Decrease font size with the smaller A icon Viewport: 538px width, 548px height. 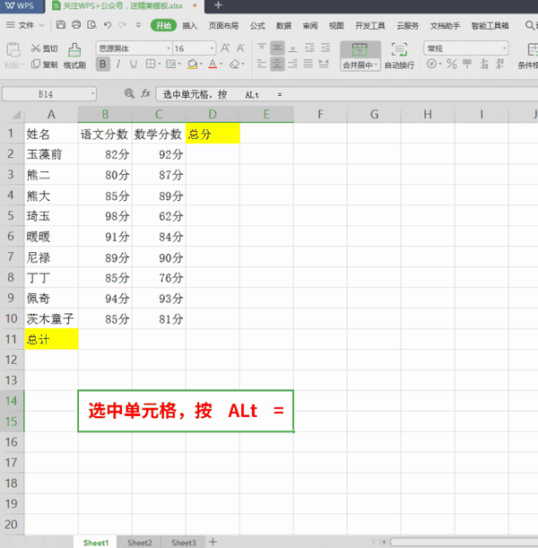[240, 48]
